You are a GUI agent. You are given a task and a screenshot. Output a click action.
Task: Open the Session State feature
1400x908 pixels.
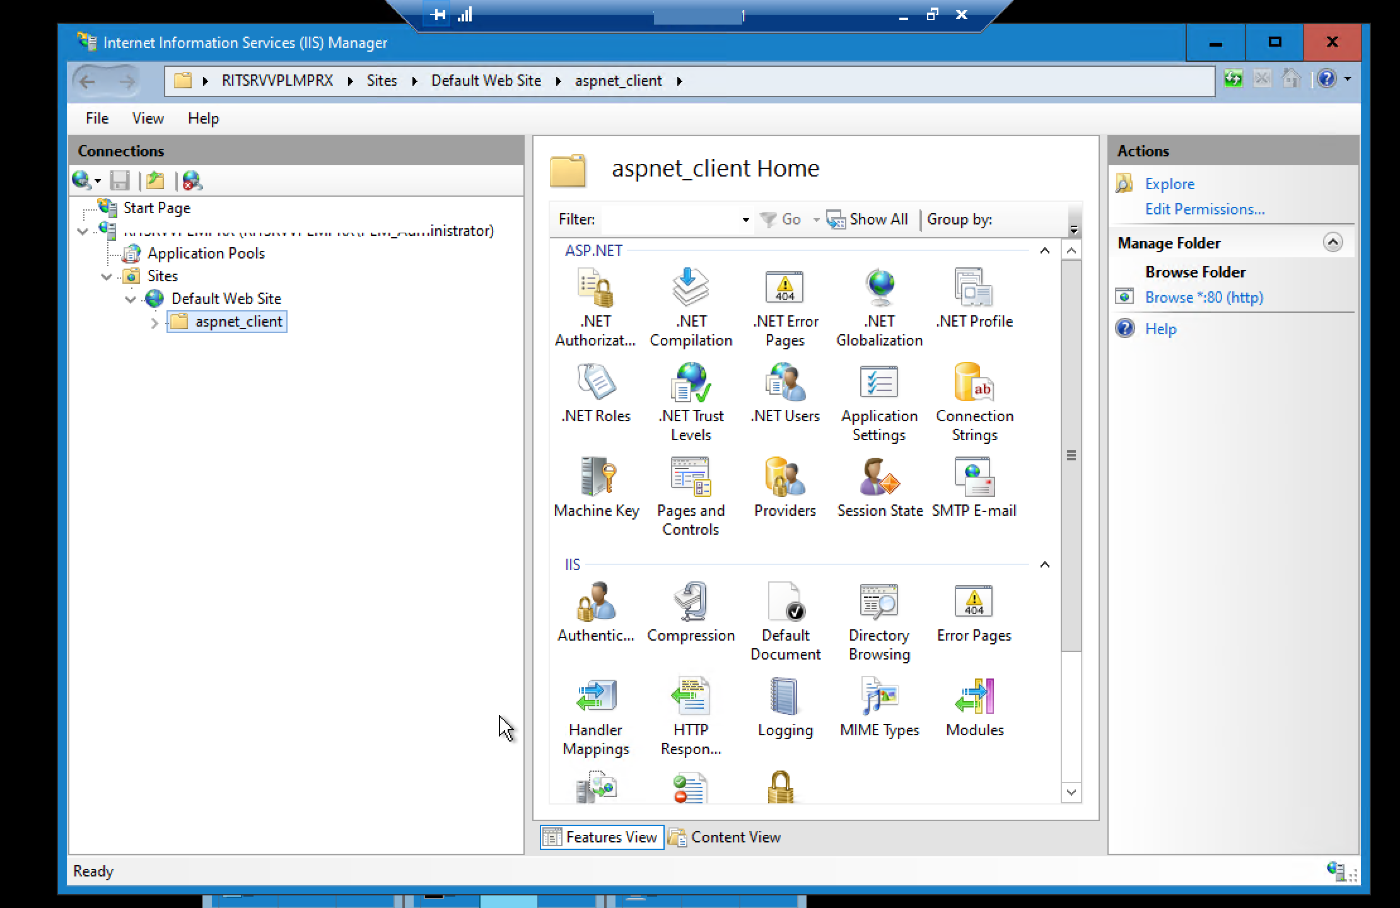(880, 489)
